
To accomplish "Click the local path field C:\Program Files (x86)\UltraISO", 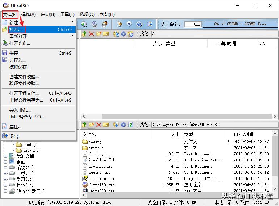I will click(214, 125).
